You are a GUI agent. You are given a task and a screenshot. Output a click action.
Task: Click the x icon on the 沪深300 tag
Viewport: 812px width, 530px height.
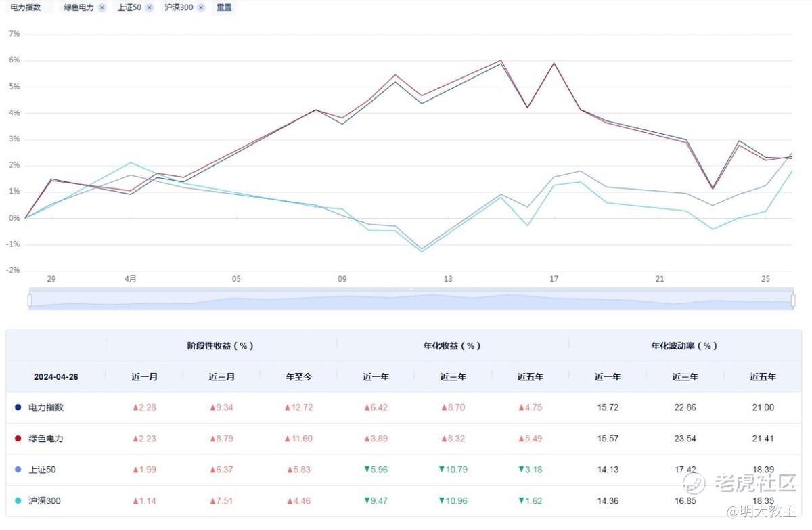[201, 7]
